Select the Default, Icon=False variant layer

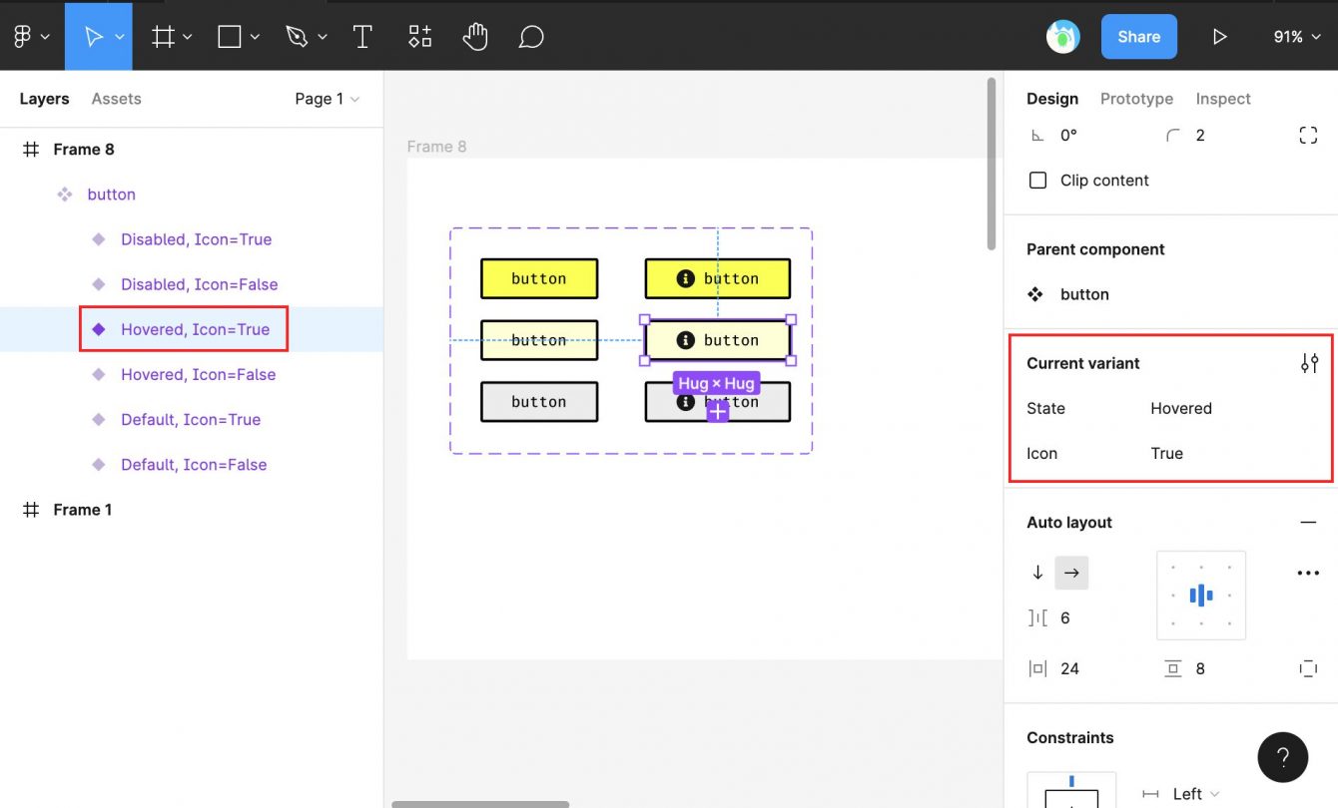[x=194, y=465]
